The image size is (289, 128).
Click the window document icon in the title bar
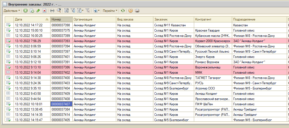pos(5,4)
